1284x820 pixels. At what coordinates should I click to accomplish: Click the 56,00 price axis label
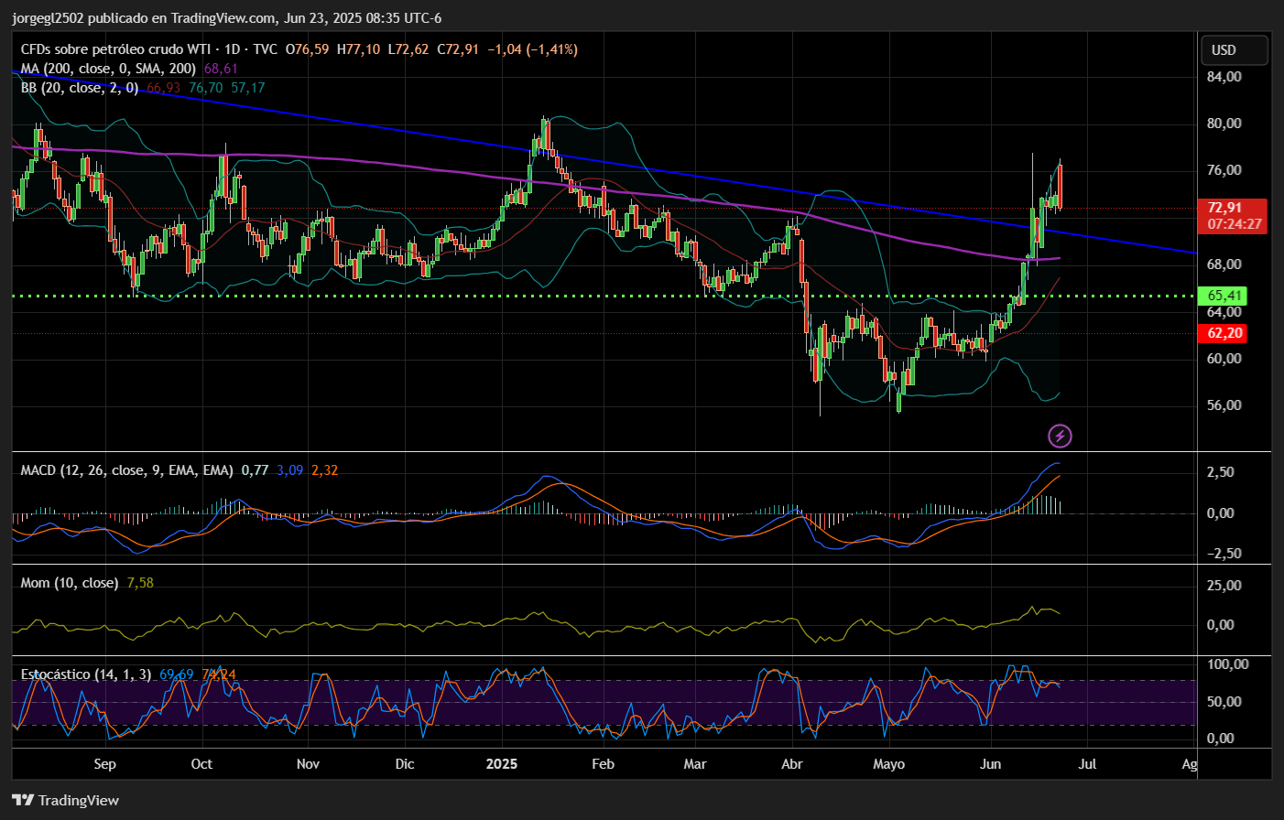[1224, 405]
